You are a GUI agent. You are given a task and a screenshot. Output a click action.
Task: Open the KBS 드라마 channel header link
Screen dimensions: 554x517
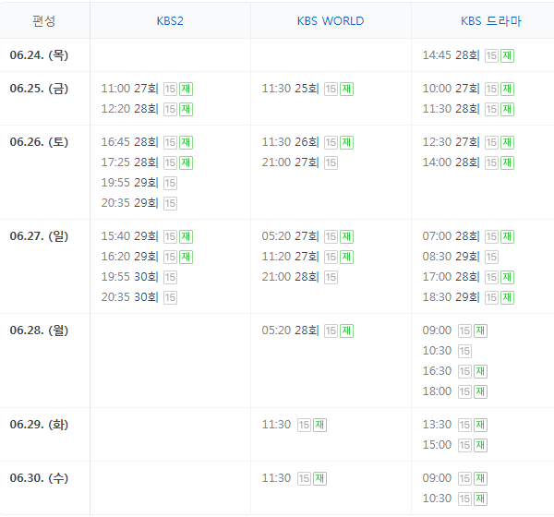(x=491, y=21)
